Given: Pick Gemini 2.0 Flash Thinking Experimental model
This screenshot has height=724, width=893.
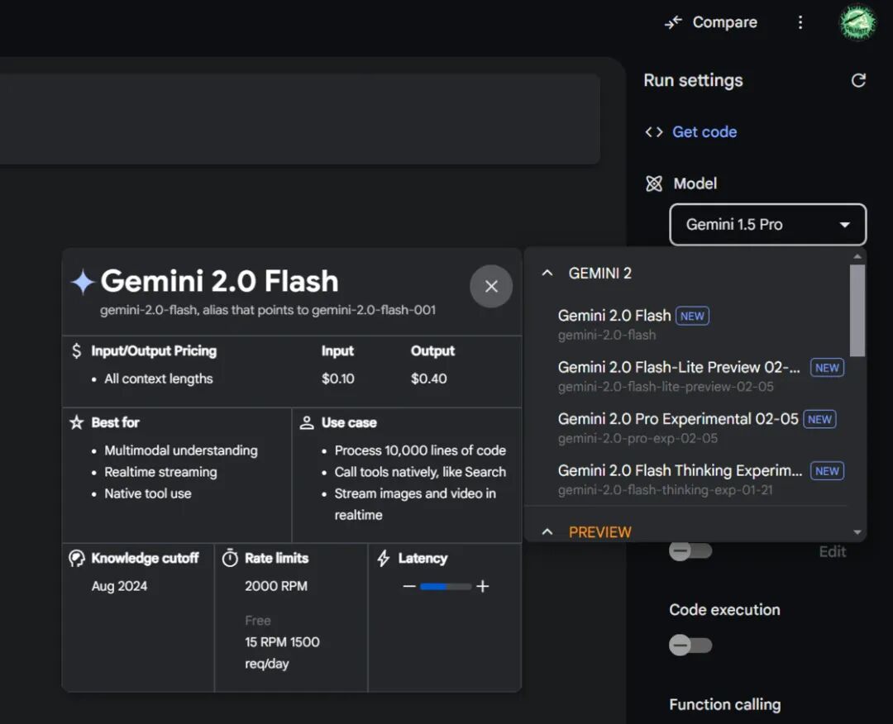Looking at the screenshot, I should tap(687, 480).
